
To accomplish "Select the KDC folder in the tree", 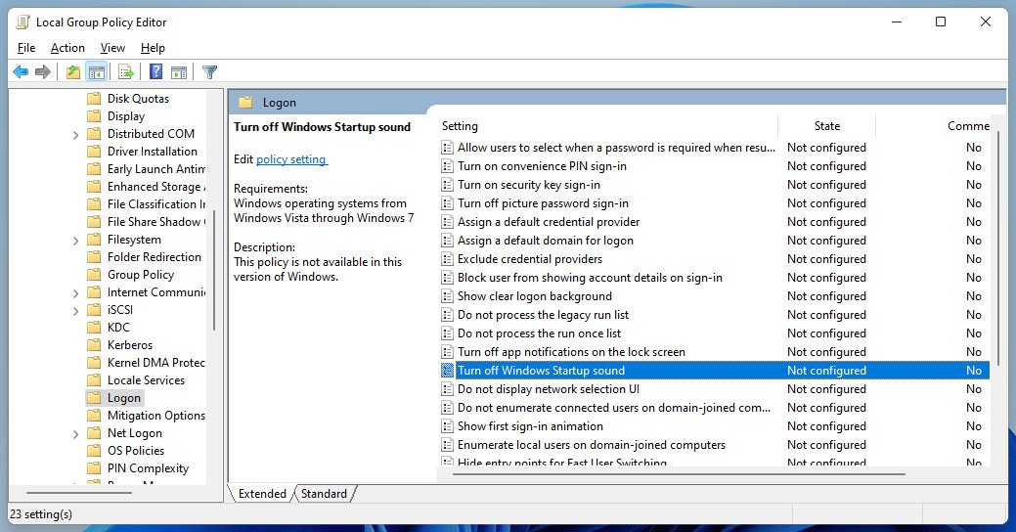I will 118,328.
